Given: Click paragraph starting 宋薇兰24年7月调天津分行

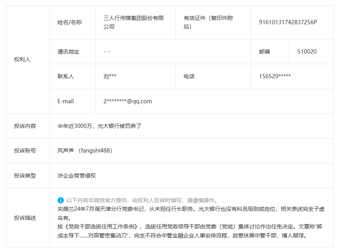Looking at the screenshot, I should click(191, 214).
